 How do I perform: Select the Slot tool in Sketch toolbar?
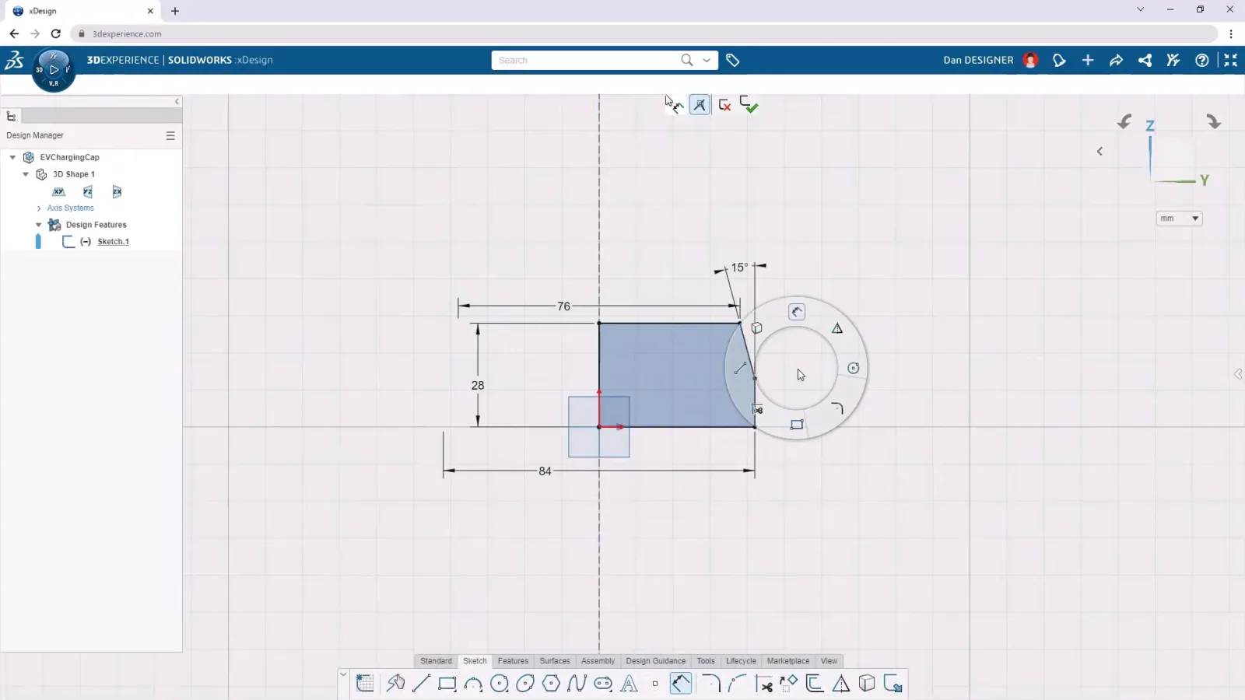pyautogui.click(x=603, y=684)
